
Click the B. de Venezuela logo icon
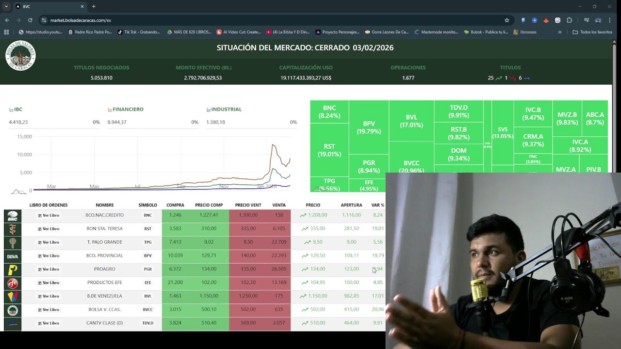click(x=13, y=297)
